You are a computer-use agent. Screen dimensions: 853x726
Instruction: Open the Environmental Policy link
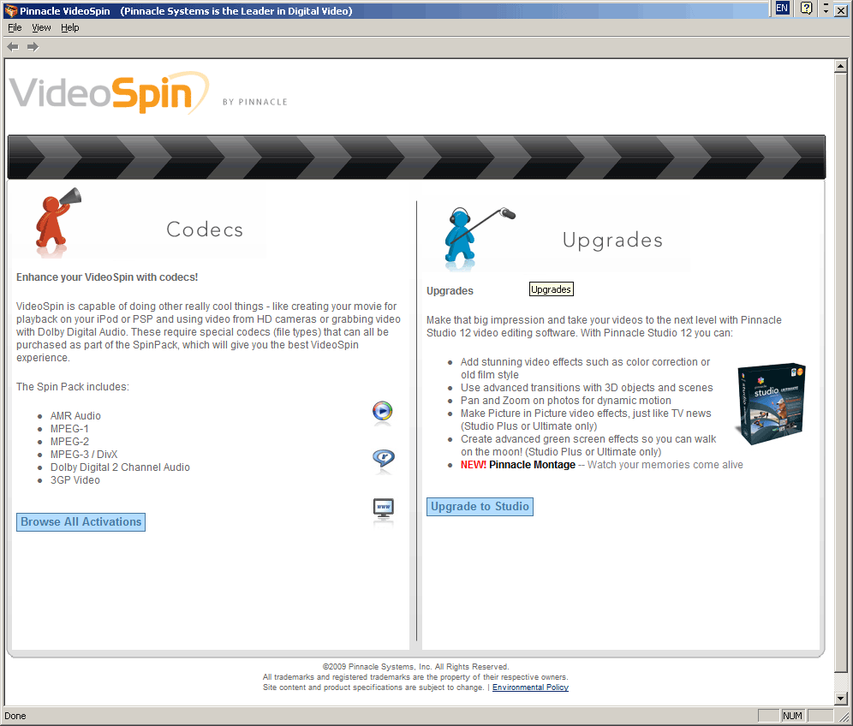click(x=530, y=687)
